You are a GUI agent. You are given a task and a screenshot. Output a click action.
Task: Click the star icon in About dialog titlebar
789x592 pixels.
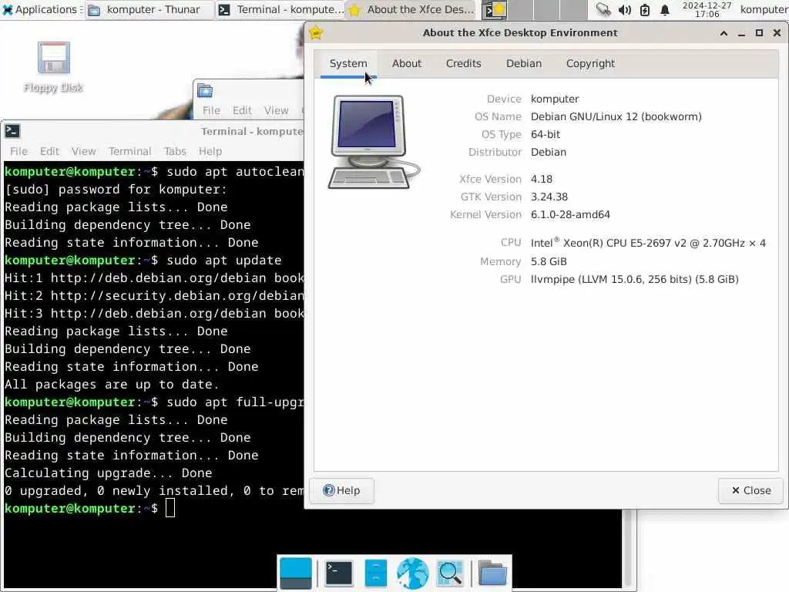click(316, 33)
